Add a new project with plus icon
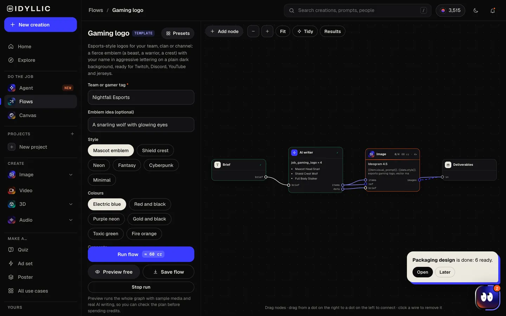This screenshot has width=506, height=316. [72, 134]
